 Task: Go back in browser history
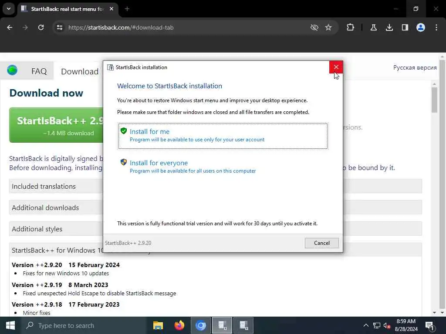tap(10, 27)
